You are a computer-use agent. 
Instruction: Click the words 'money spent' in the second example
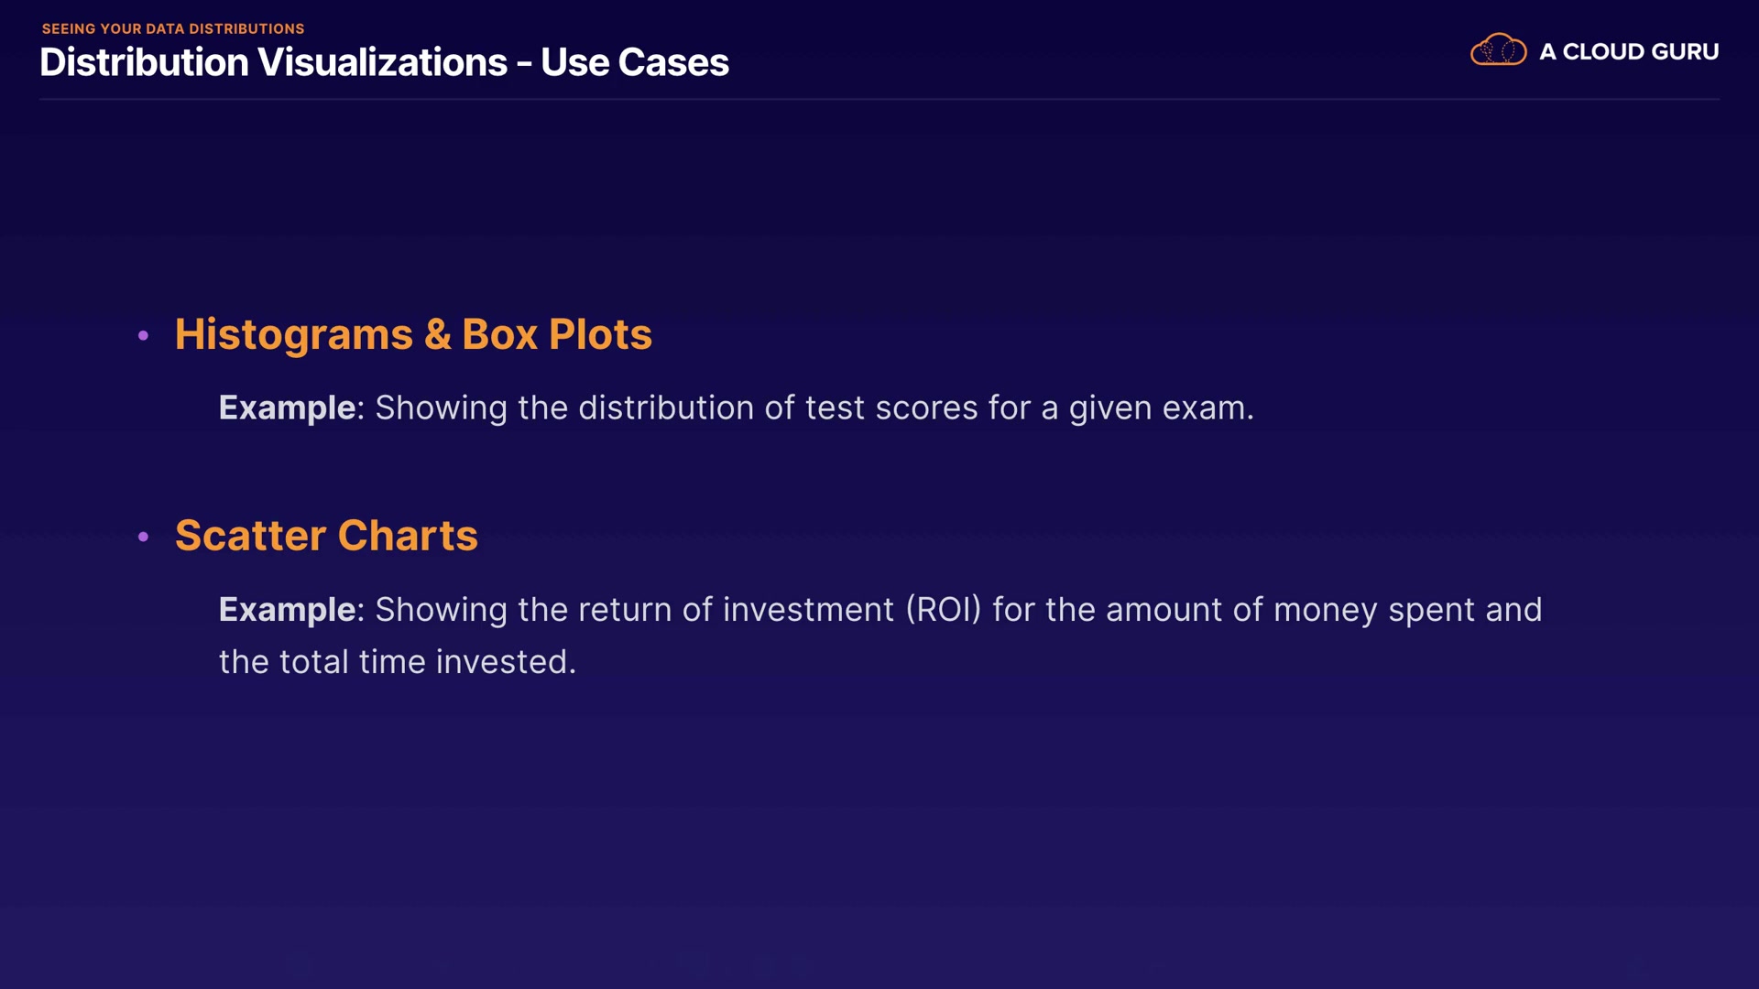(x=1325, y=610)
